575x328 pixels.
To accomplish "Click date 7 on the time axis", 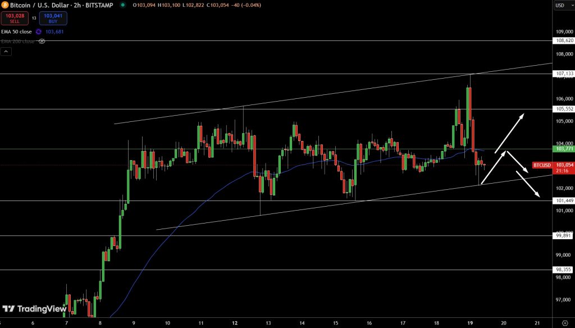I will click(66, 323).
